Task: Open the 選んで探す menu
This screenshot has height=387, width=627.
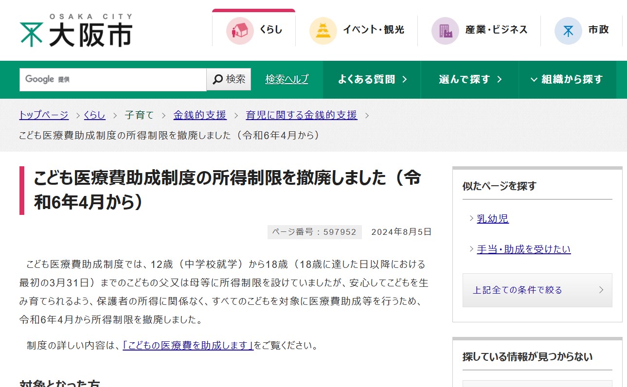Action: coord(470,80)
